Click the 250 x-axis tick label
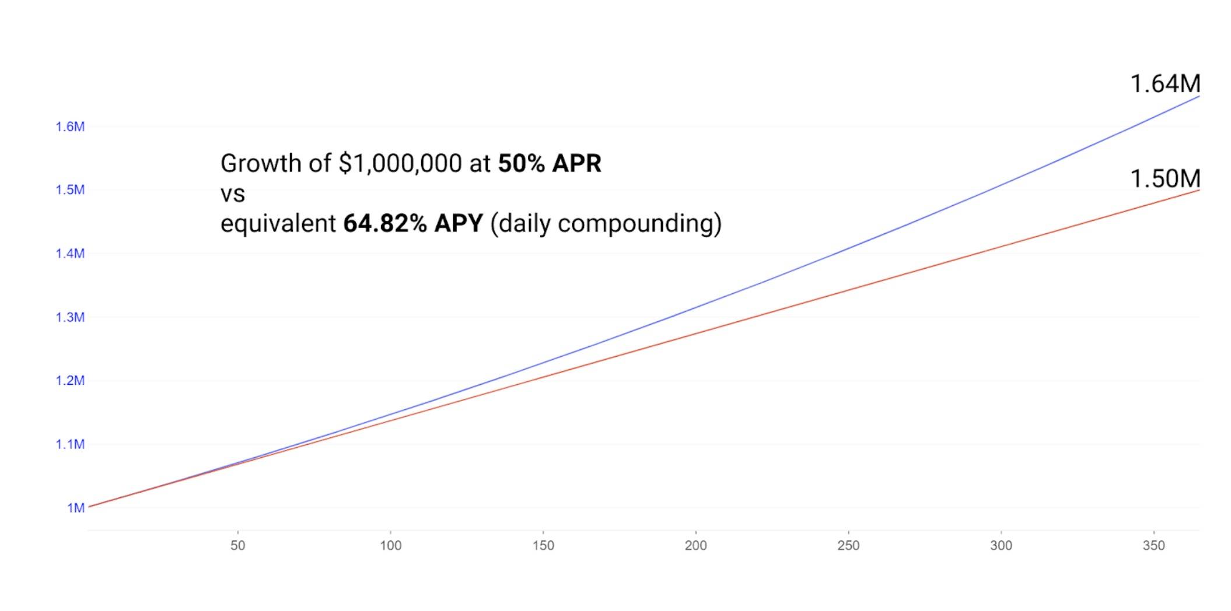1231x611 pixels. click(x=848, y=546)
